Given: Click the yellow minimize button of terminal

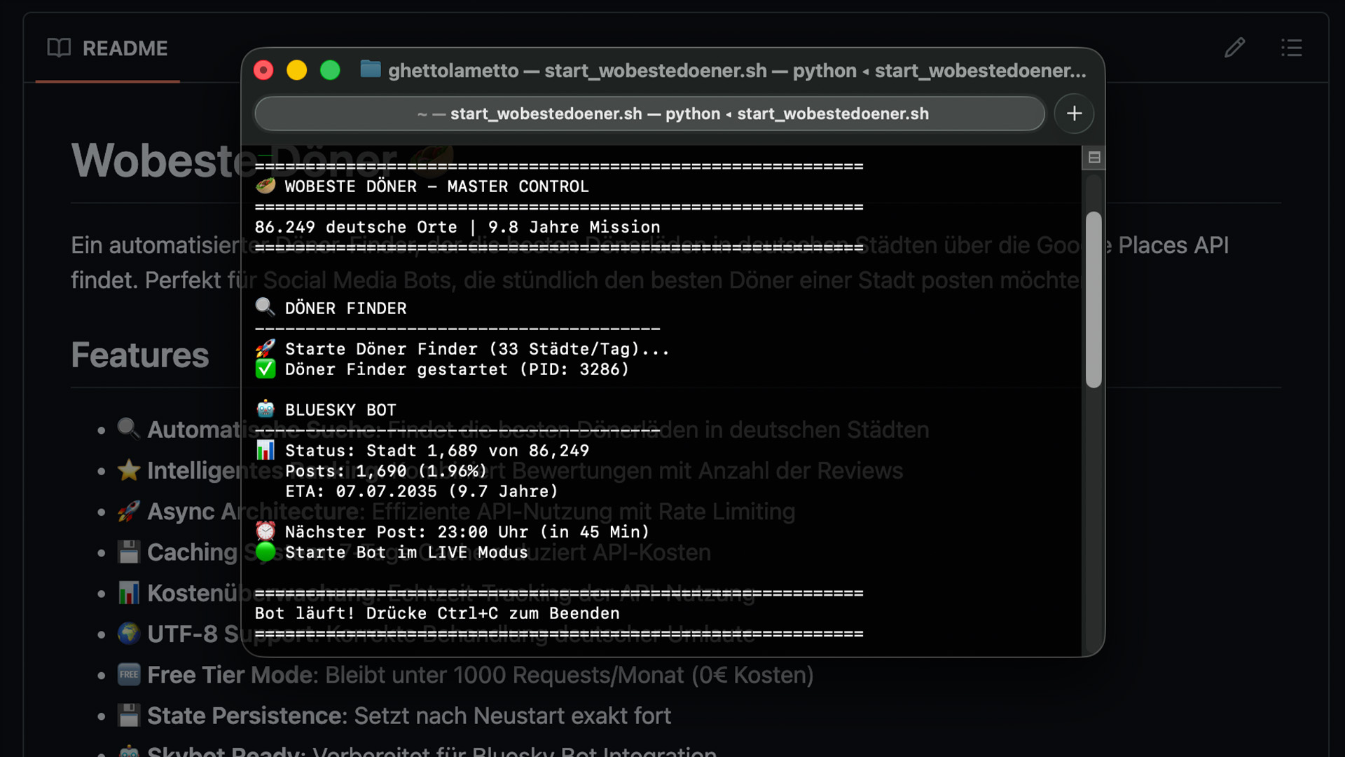Looking at the screenshot, I should point(296,70).
